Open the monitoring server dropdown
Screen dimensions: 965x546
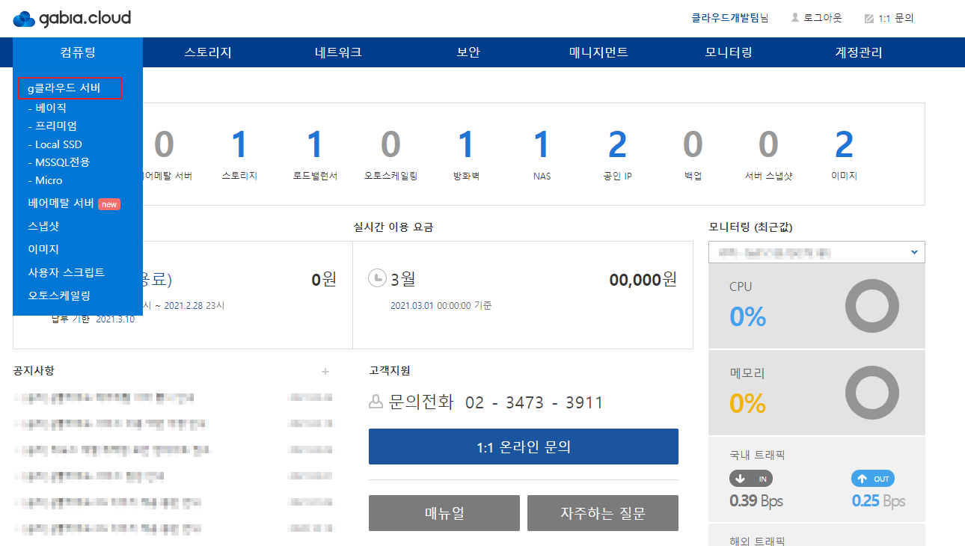point(817,252)
